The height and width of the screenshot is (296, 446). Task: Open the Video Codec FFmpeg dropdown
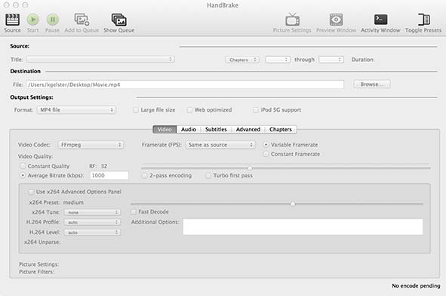tap(91, 145)
